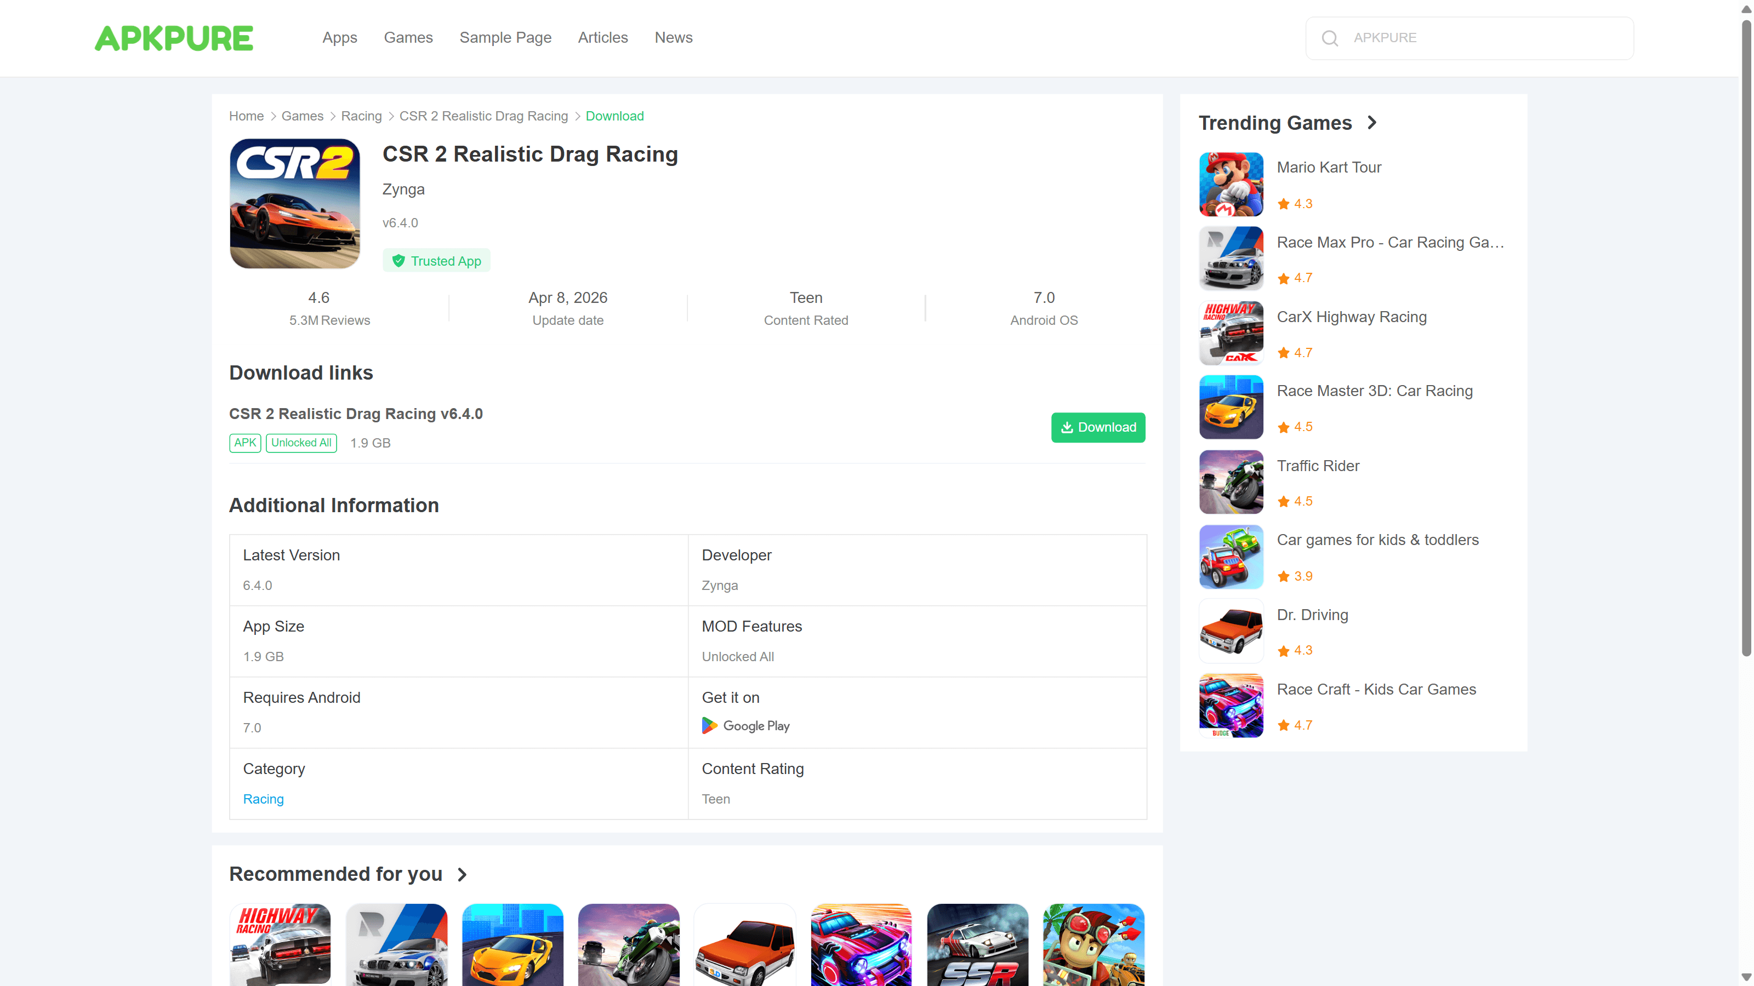Open the Articles menu item
1754x986 pixels.
[602, 38]
